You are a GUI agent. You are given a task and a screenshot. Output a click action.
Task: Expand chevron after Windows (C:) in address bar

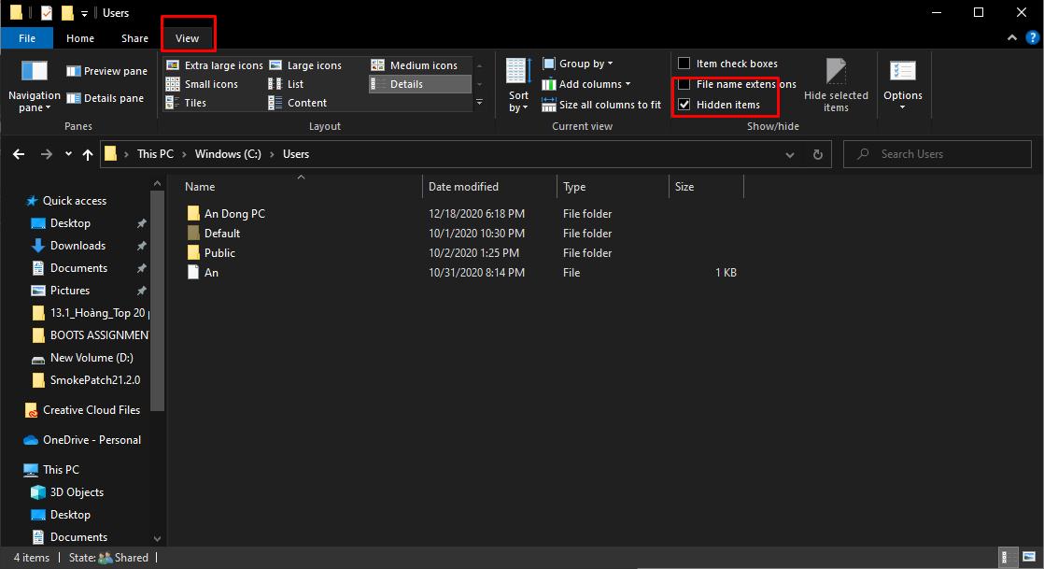point(272,154)
